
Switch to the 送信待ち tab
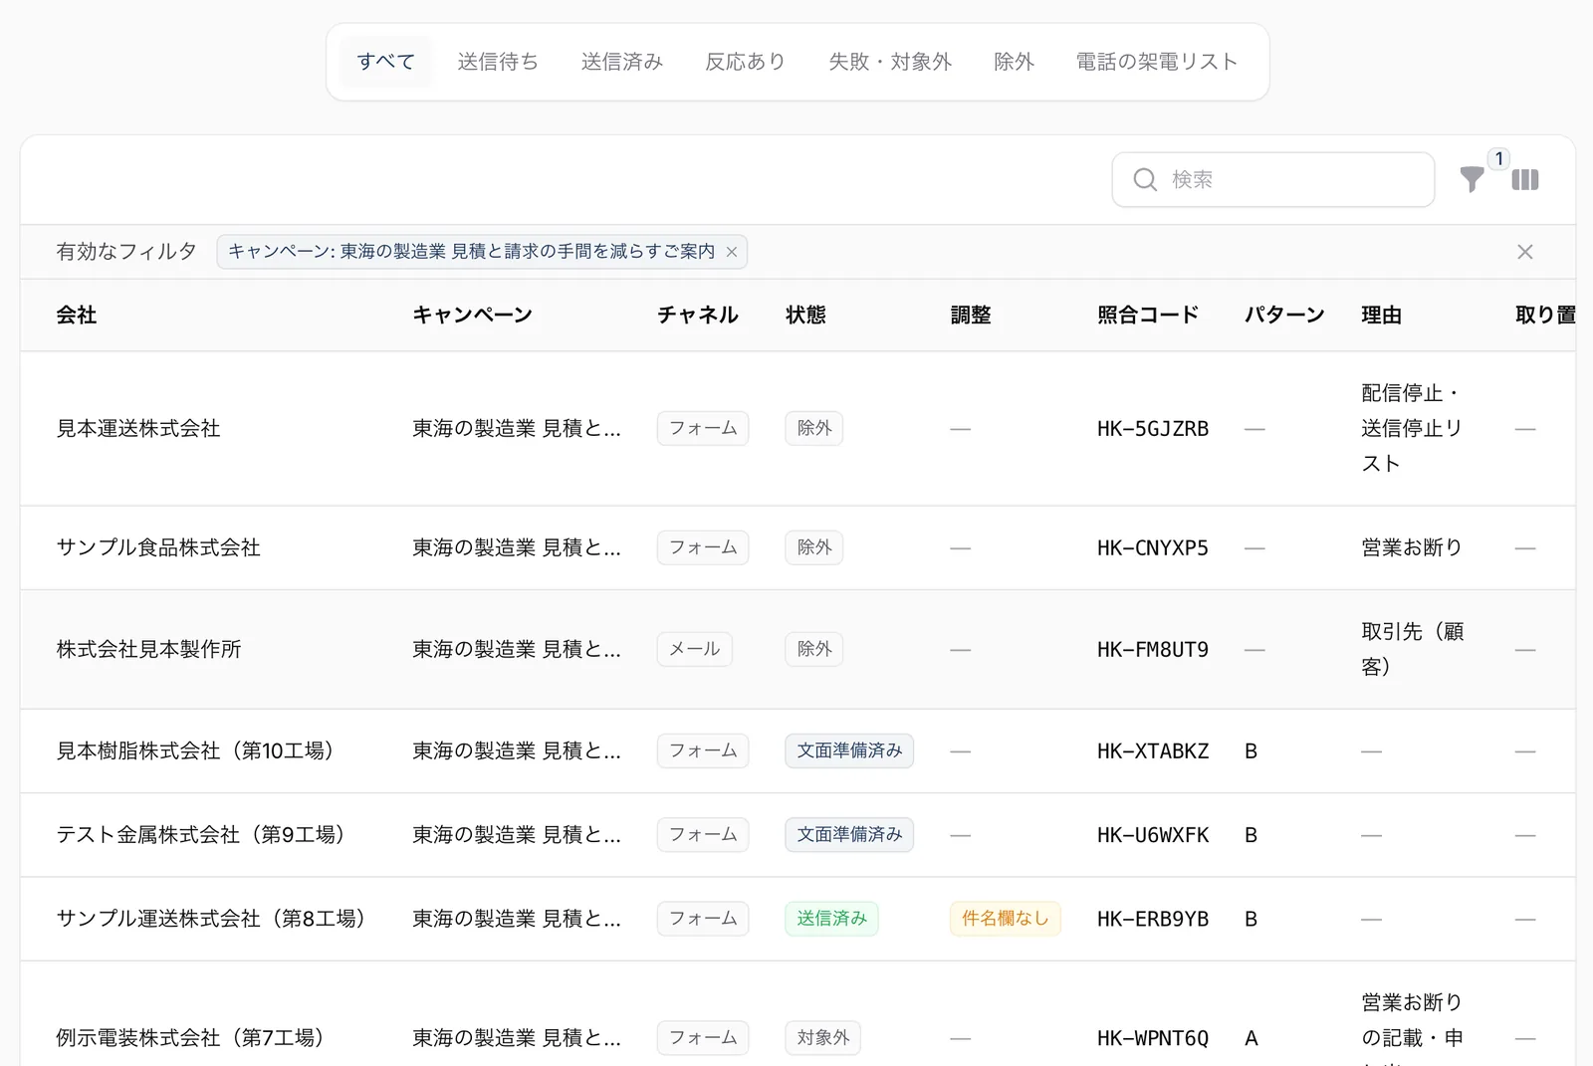(x=498, y=62)
